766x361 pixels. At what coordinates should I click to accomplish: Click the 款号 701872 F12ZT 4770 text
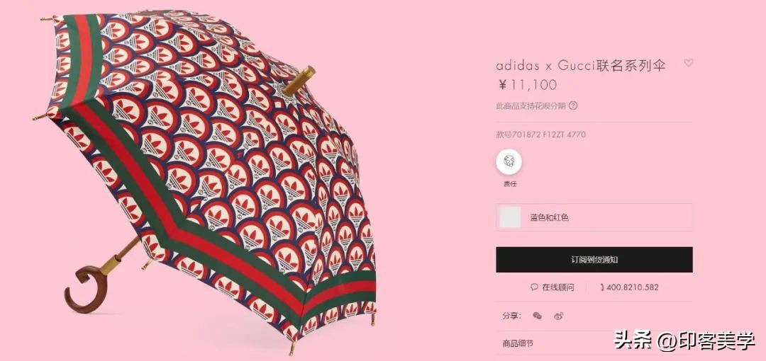540,134
